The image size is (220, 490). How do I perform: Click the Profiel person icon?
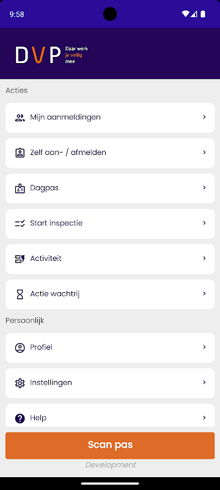pyautogui.click(x=20, y=348)
